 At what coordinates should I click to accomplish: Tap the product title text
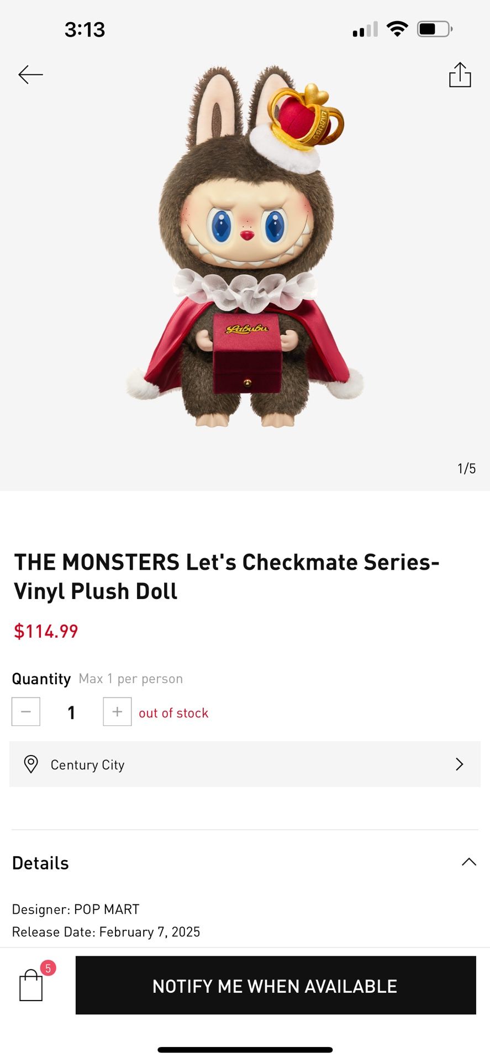(x=226, y=576)
